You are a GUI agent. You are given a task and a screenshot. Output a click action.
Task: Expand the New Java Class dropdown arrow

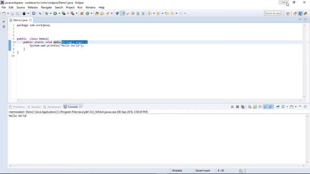click(92, 14)
